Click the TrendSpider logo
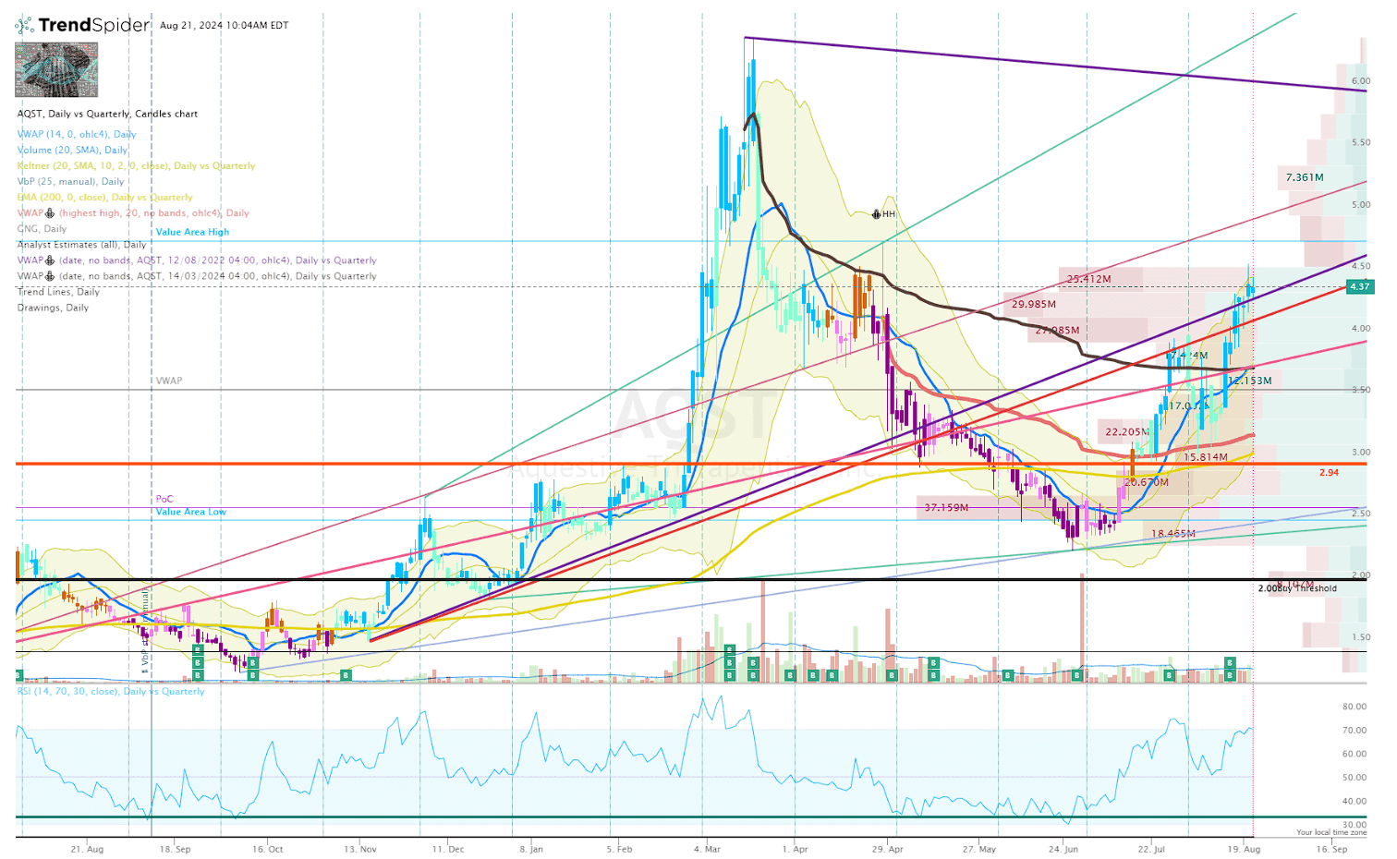 [79, 25]
